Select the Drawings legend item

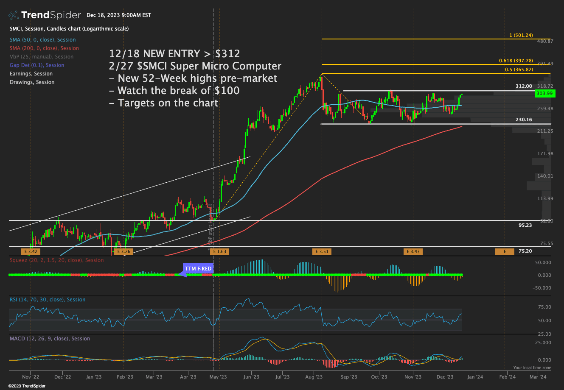[x=32, y=82]
